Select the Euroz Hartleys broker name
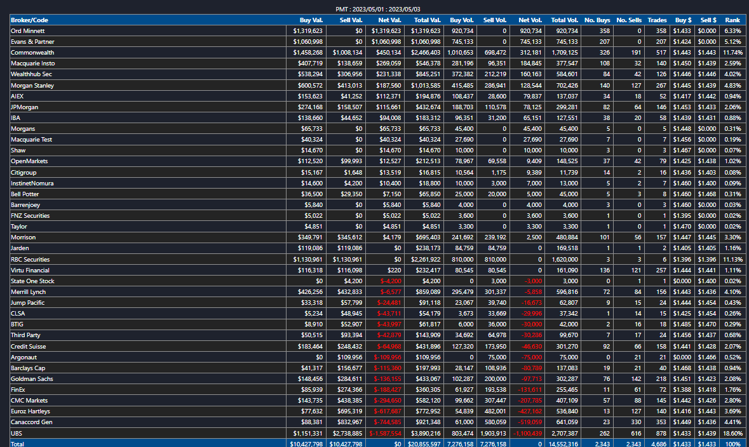Image resolution: width=749 pixels, height=447 pixels. (x=30, y=411)
